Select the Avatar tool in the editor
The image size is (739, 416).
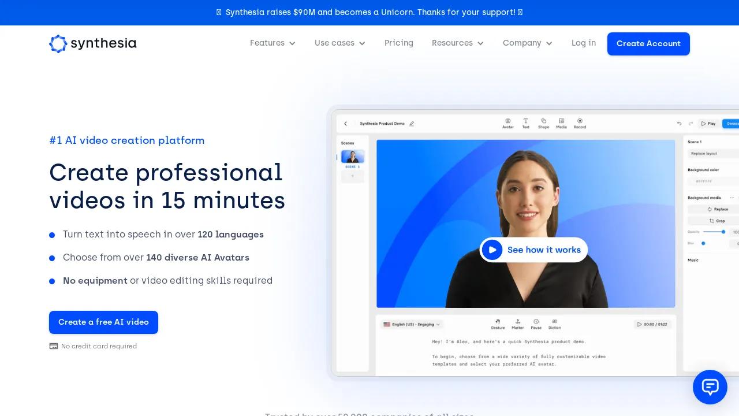coord(507,124)
